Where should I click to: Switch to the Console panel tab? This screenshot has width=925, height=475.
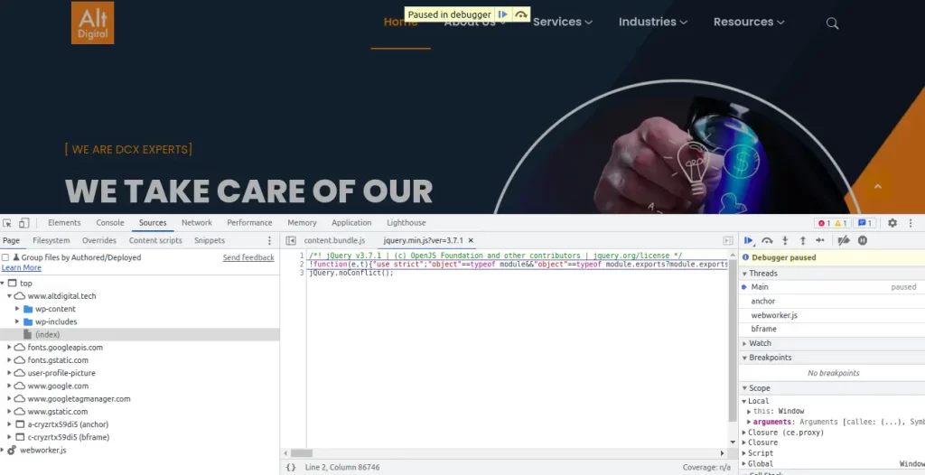click(x=110, y=223)
